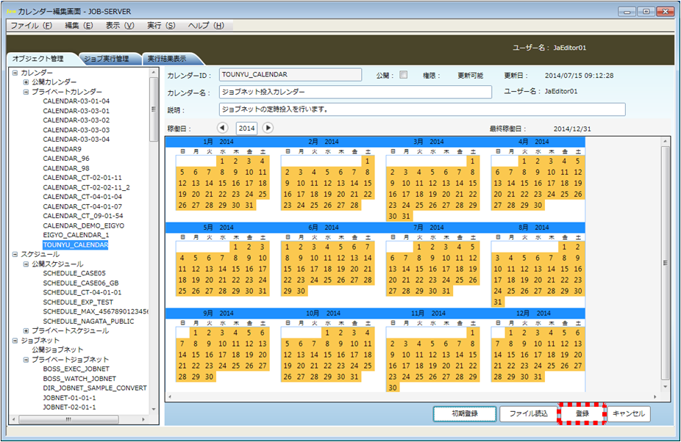Collapse the カレンダー tree node
This screenshot has height=442, width=681.
15,73
